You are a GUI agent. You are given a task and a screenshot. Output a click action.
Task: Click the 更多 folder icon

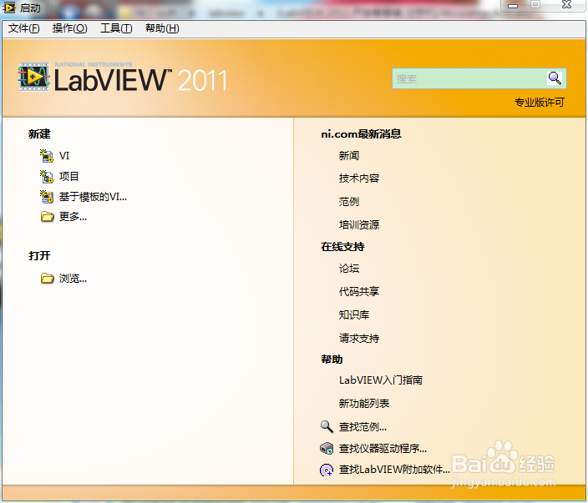pos(48,217)
